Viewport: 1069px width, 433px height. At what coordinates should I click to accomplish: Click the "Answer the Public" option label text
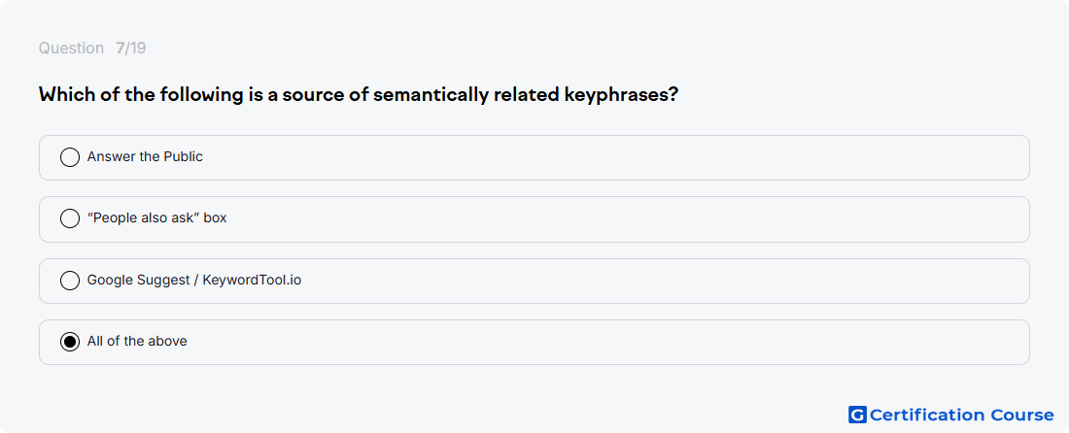pyautogui.click(x=145, y=156)
